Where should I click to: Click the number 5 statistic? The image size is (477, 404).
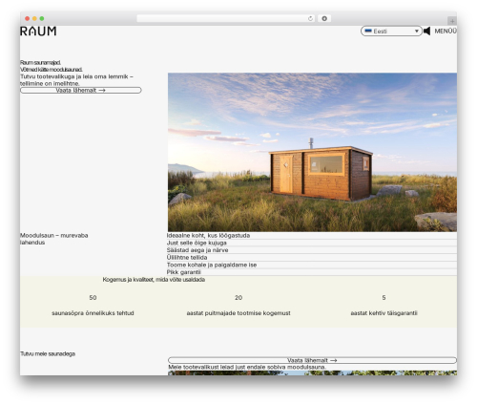(384, 297)
